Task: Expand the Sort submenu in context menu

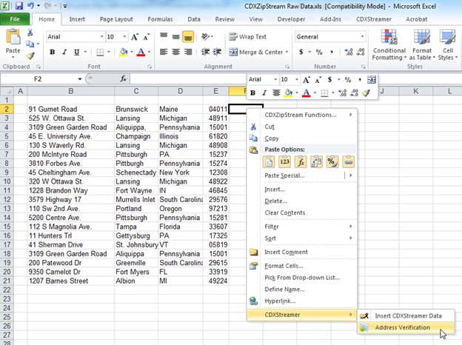Action: click(302, 238)
